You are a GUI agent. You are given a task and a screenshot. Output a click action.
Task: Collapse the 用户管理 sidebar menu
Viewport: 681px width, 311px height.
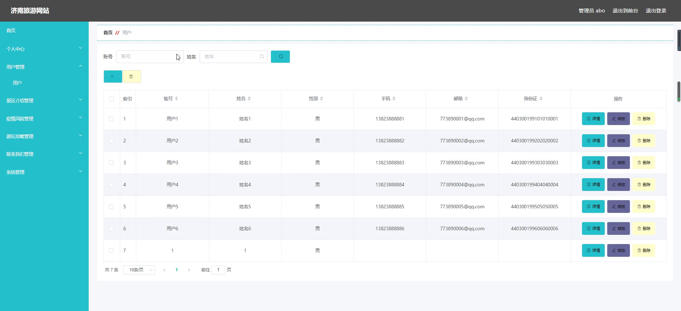click(44, 67)
